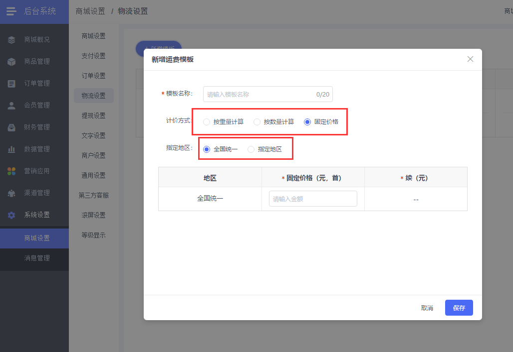The image size is (513, 352).
Task: Click the 请输入金额 fixed price input
Action: [x=313, y=199]
